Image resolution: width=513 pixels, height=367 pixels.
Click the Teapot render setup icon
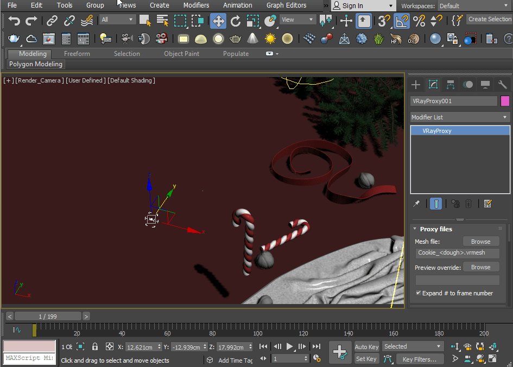tap(14, 39)
